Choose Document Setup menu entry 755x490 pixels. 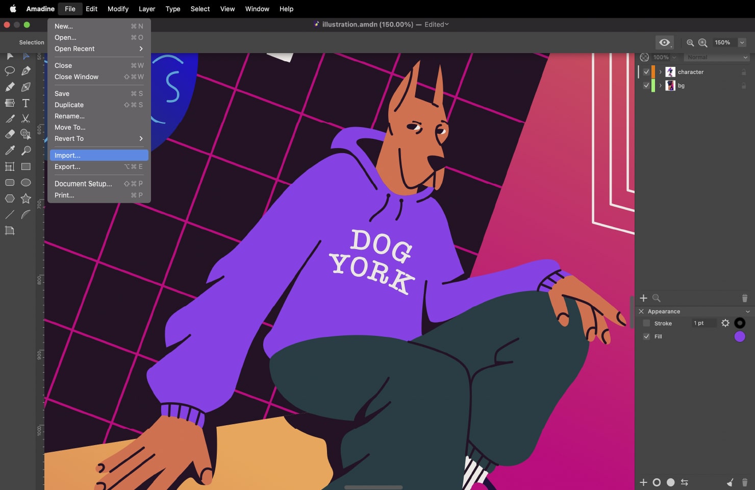[x=99, y=183]
